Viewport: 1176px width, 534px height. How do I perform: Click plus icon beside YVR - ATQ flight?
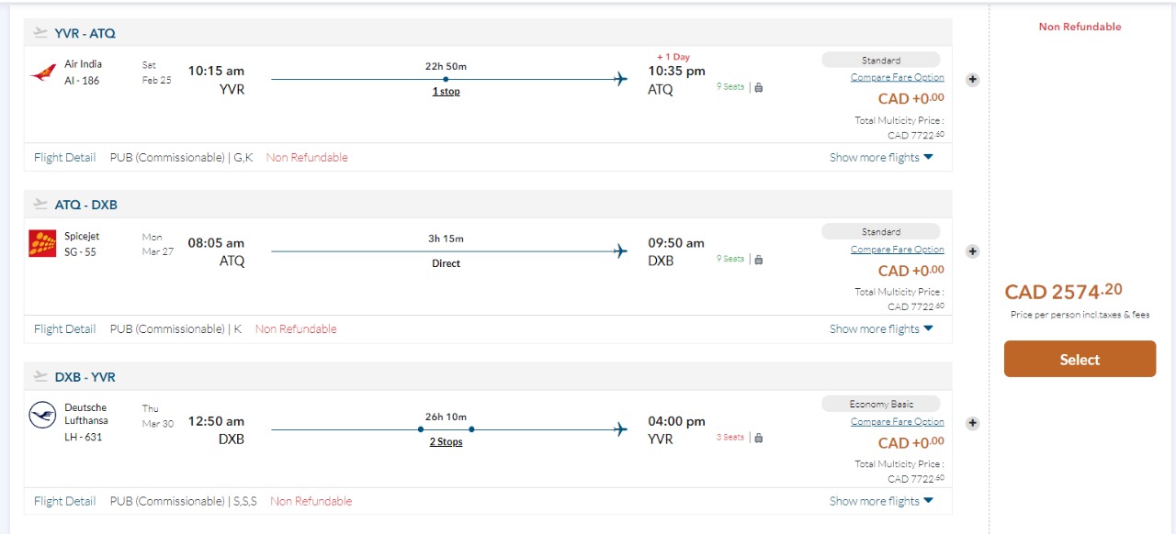pos(973,80)
